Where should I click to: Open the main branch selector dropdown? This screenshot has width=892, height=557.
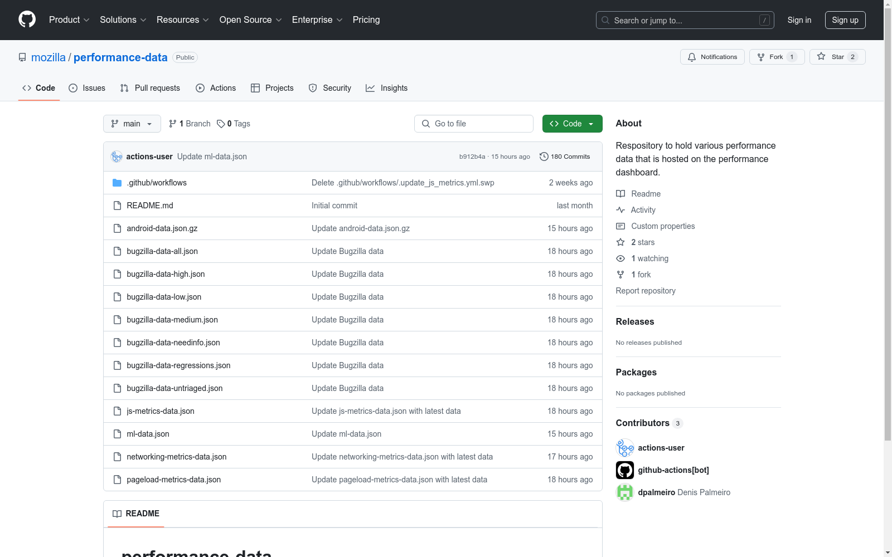click(132, 124)
